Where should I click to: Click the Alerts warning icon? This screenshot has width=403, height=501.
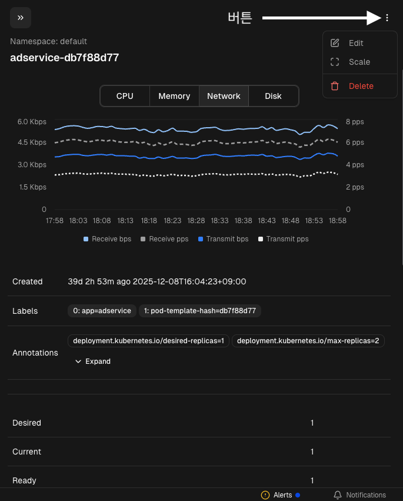pyautogui.click(x=265, y=495)
